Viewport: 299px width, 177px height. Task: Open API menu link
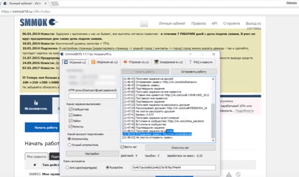click(x=214, y=23)
